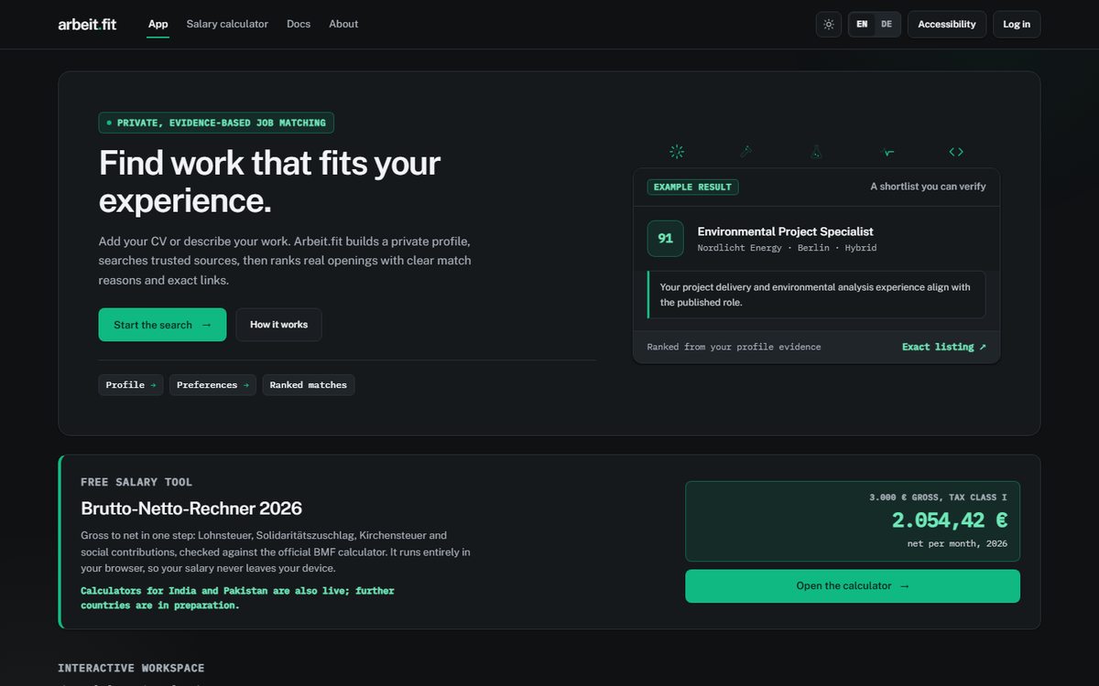
Task: Click the India and Pakistan calculators notice
Action: click(x=237, y=598)
